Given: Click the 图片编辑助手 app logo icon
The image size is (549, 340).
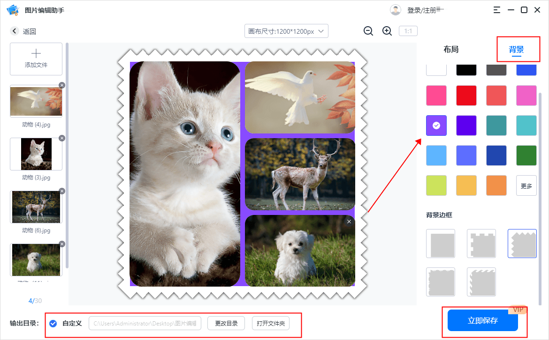Looking at the screenshot, I should [11, 9].
